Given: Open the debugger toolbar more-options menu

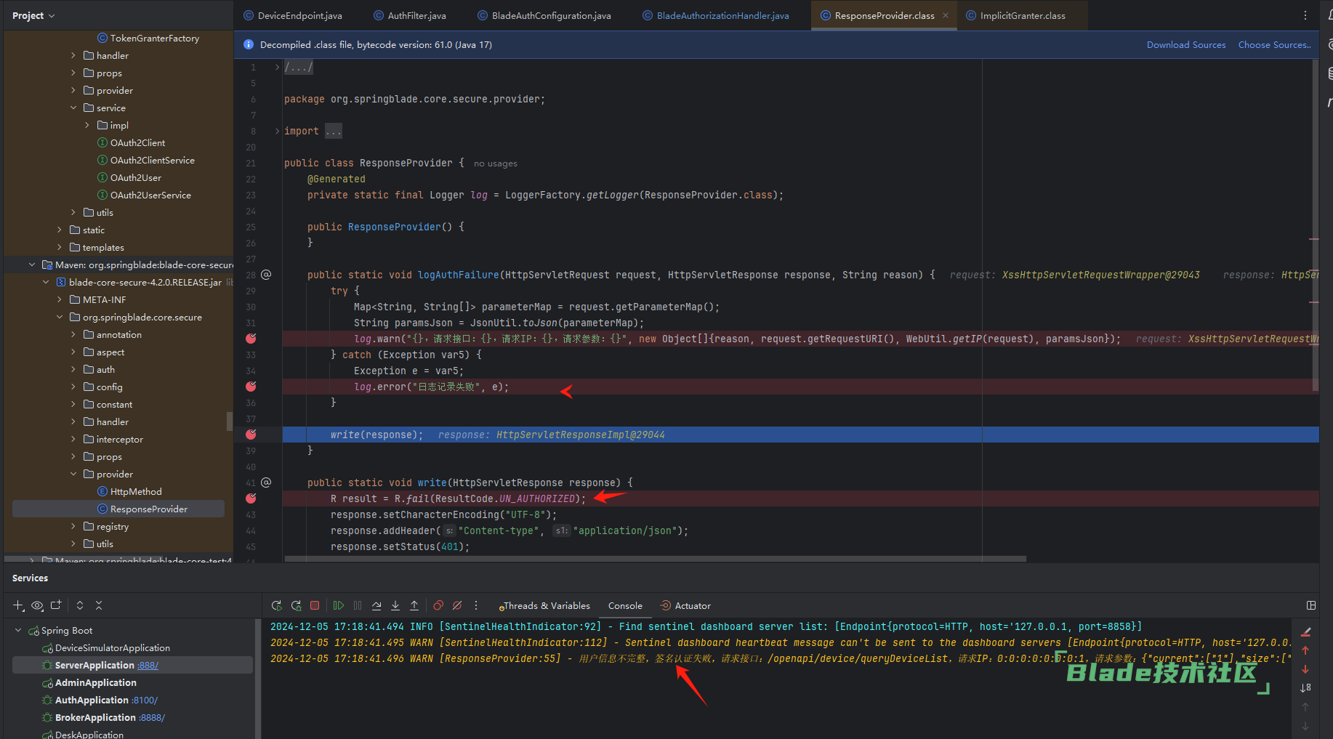Looking at the screenshot, I should tap(476, 605).
